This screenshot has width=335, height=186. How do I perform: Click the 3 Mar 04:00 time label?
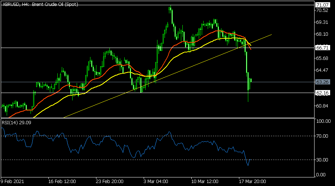point(156,182)
